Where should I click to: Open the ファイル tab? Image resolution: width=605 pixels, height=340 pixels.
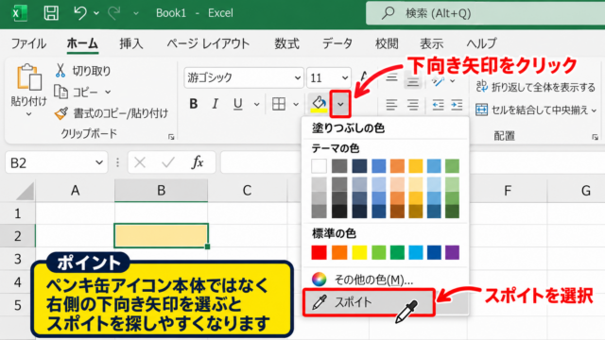pos(28,43)
